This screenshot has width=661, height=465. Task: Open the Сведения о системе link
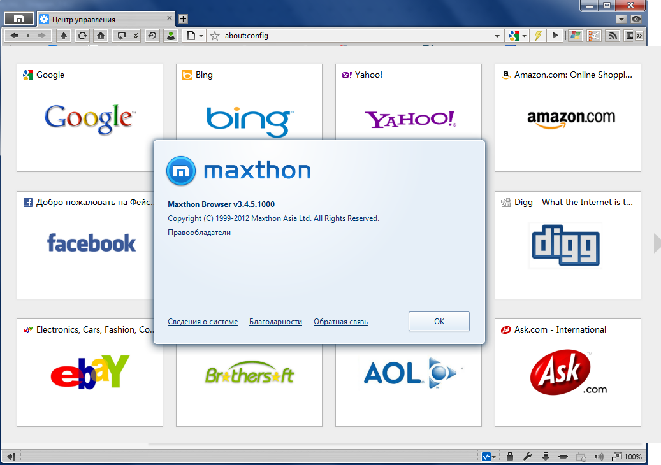pyautogui.click(x=203, y=322)
